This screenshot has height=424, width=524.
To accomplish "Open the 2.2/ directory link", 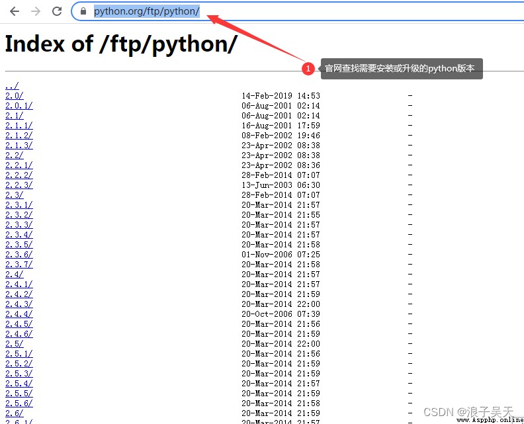I will tap(15, 155).
